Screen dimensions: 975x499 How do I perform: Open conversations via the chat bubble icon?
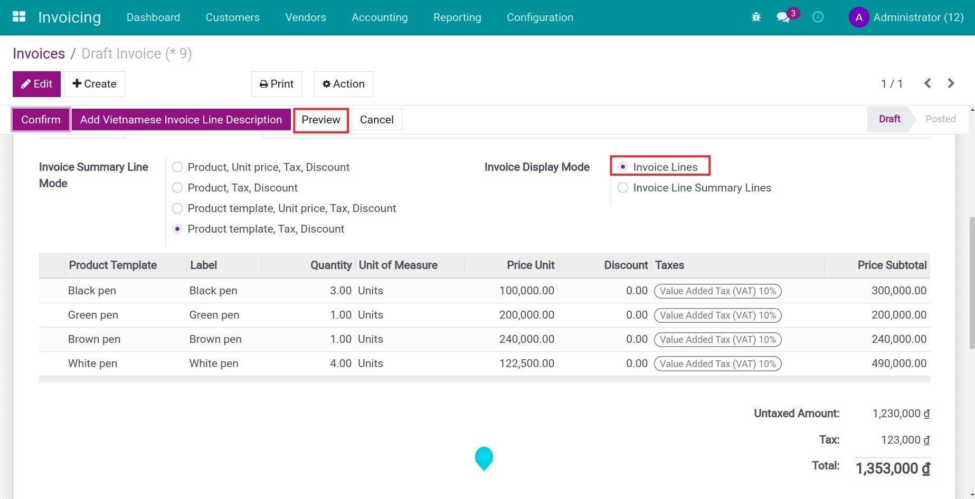click(x=783, y=17)
